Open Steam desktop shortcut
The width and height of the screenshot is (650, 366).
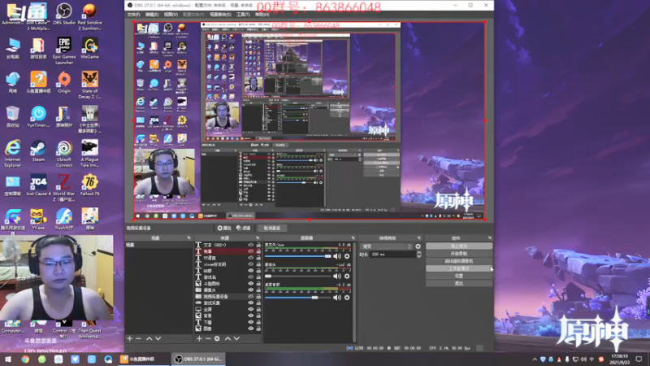38,151
